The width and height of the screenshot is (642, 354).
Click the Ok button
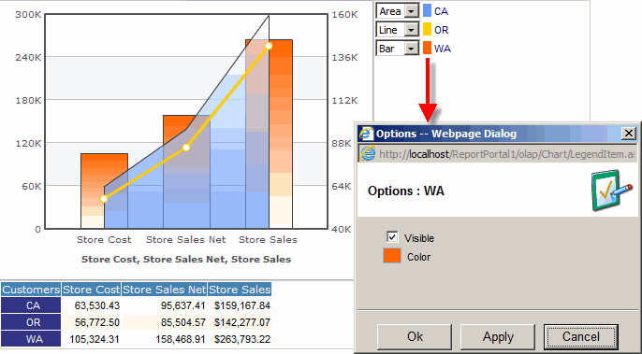point(415,337)
